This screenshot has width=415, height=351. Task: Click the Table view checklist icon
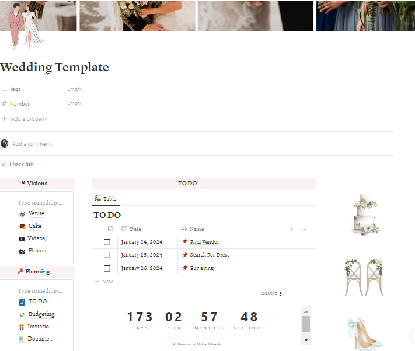97,198
